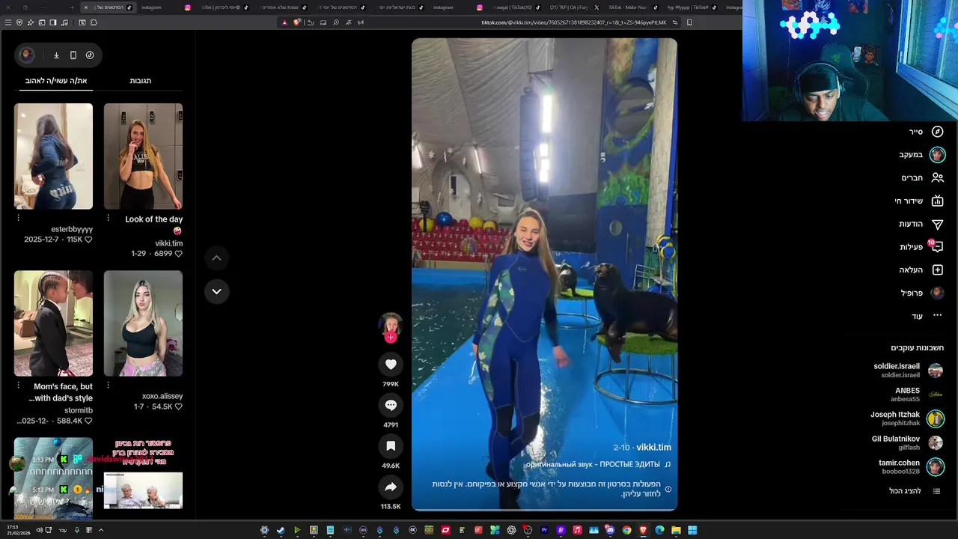958x539 pixels.
Task: Click the ПРОСТЫЕ ЗДИТЫ original sound link
Action: (592, 465)
